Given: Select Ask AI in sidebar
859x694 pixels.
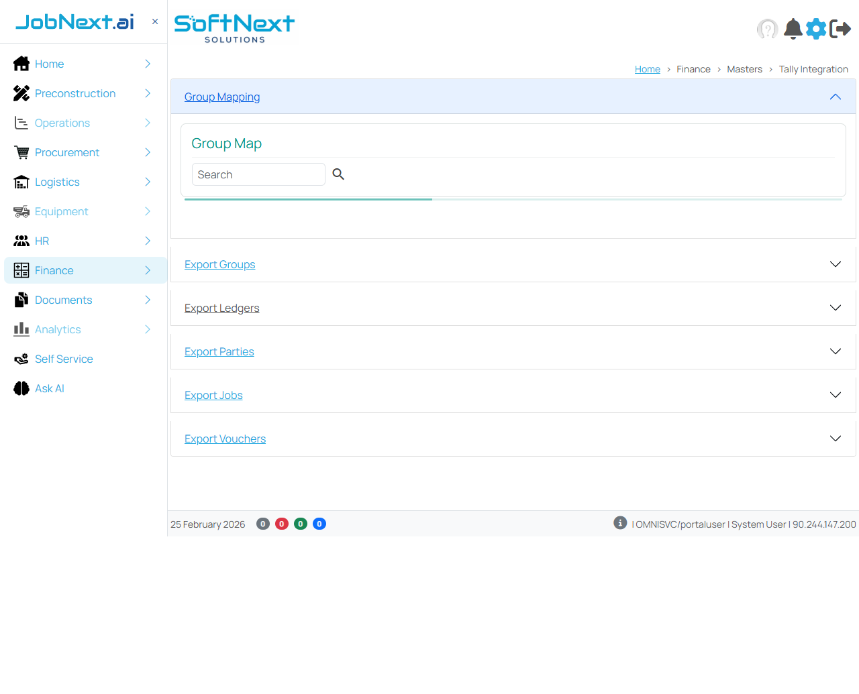Looking at the screenshot, I should [x=50, y=388].
